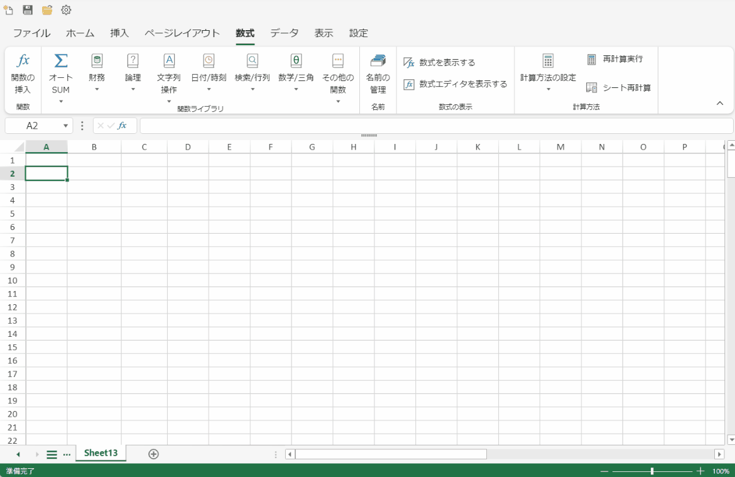Expand the 検索/行列 dropdown arrow
Screen dimensions: 735x477
click(x=252, y=89)
